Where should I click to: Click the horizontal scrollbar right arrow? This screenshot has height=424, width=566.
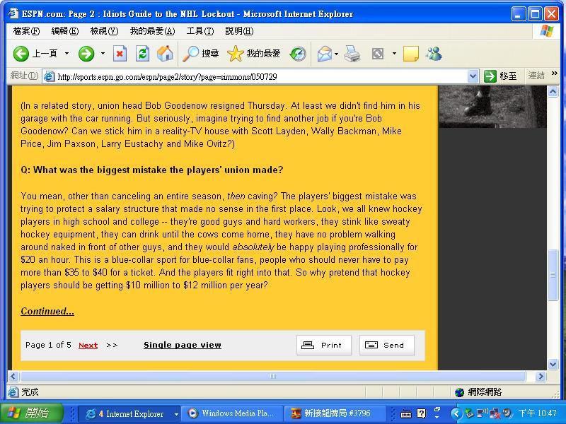click(x=541, y=377)
